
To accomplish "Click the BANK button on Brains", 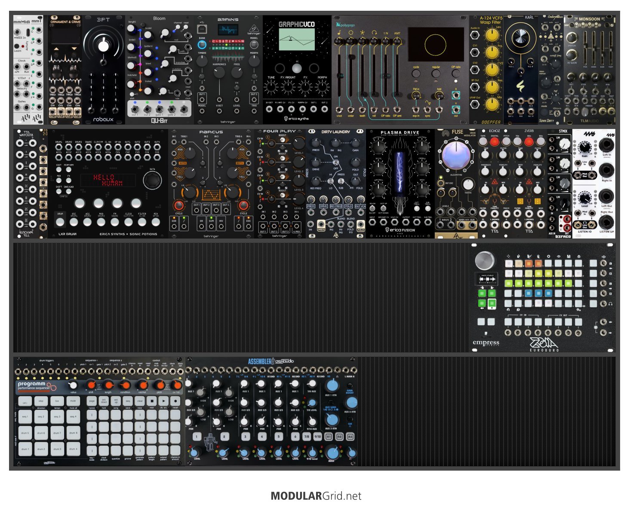I will [x=202, y=45].
